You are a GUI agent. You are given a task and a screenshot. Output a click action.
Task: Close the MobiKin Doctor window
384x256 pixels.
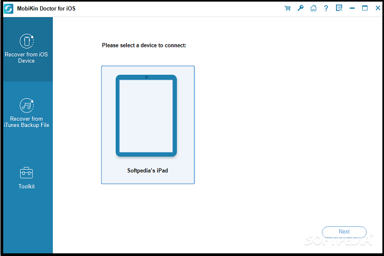[x=377, y=8]
